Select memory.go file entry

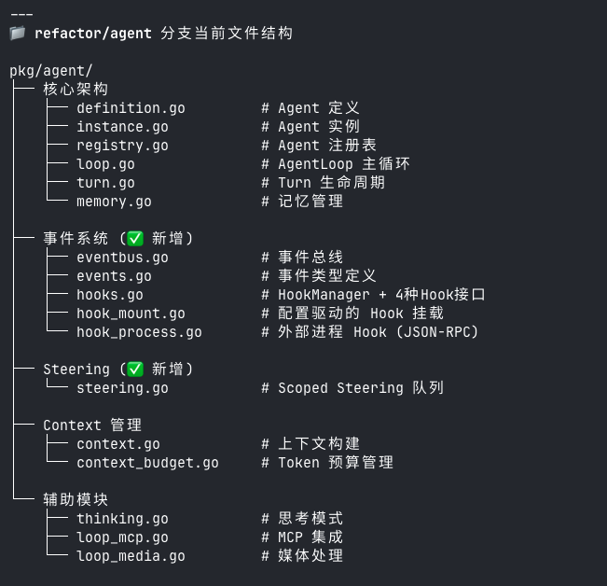[x=114, y=202]
